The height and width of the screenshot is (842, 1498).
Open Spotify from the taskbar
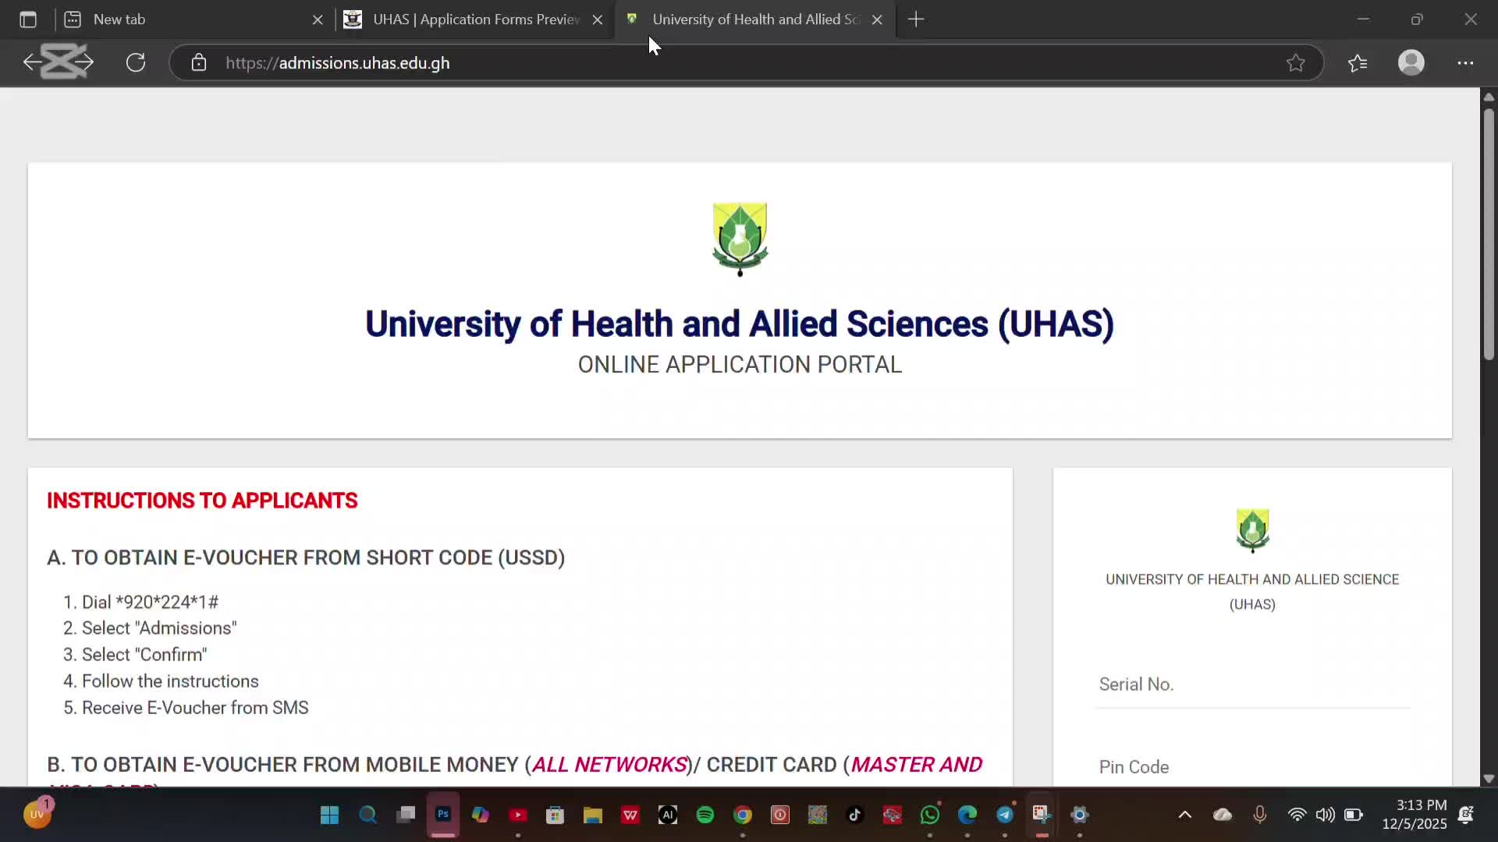705,815
